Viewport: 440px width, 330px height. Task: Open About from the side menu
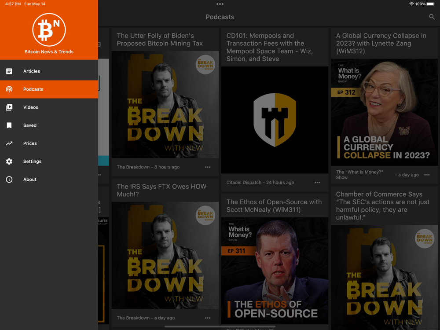tap(49, 180)
